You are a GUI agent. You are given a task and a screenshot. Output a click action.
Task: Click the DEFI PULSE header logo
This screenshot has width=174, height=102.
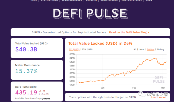[x=90, y=13]
